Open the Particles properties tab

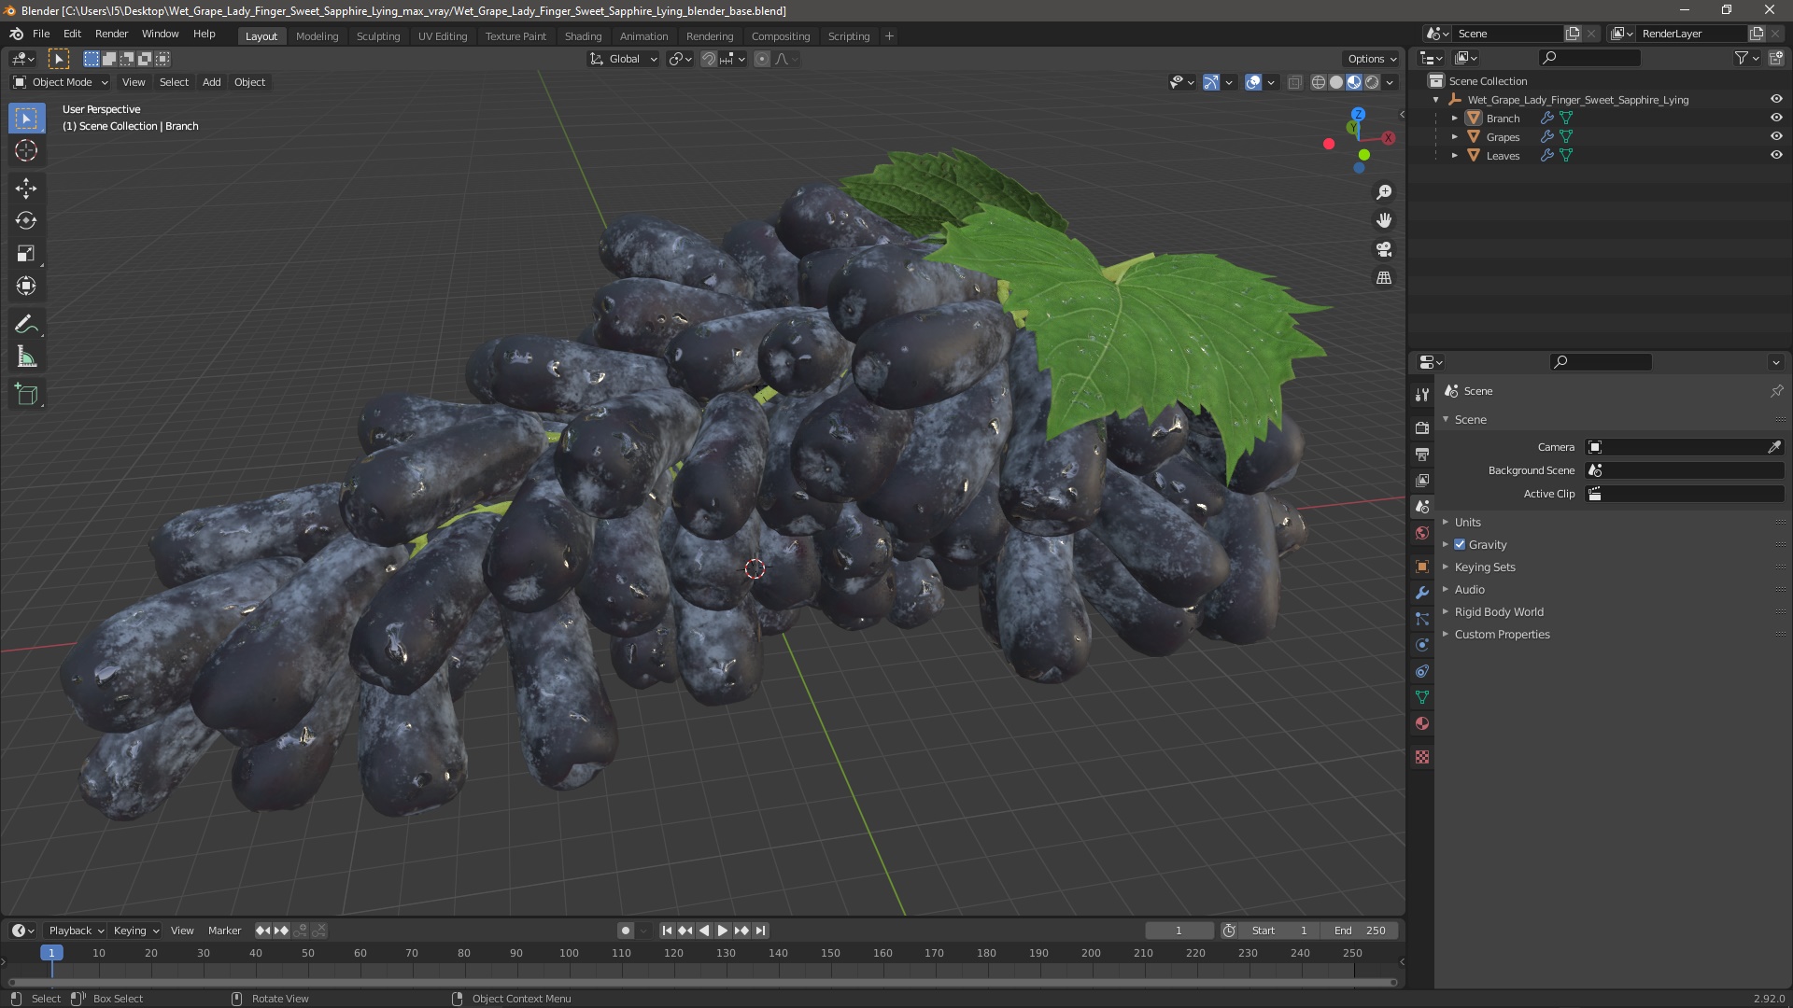1422,619
